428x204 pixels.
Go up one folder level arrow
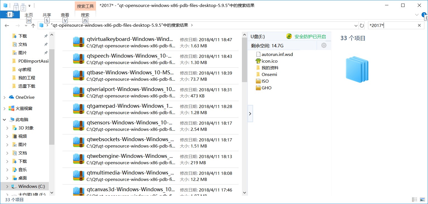click(33, 25)
